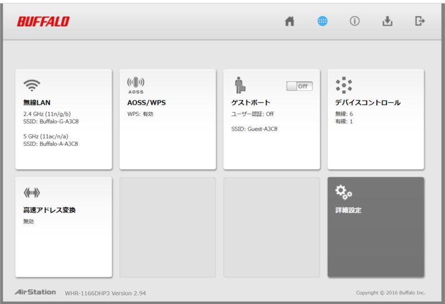
Task: Click the ユーザー認証: Off text
Action: 253,114
